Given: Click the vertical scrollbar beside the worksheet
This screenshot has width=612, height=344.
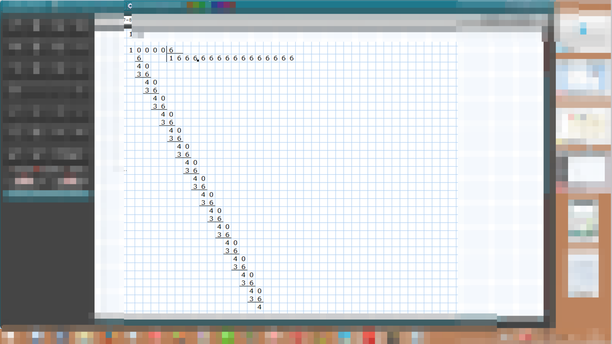Looking at the screenshot, I should pos(546,153).
